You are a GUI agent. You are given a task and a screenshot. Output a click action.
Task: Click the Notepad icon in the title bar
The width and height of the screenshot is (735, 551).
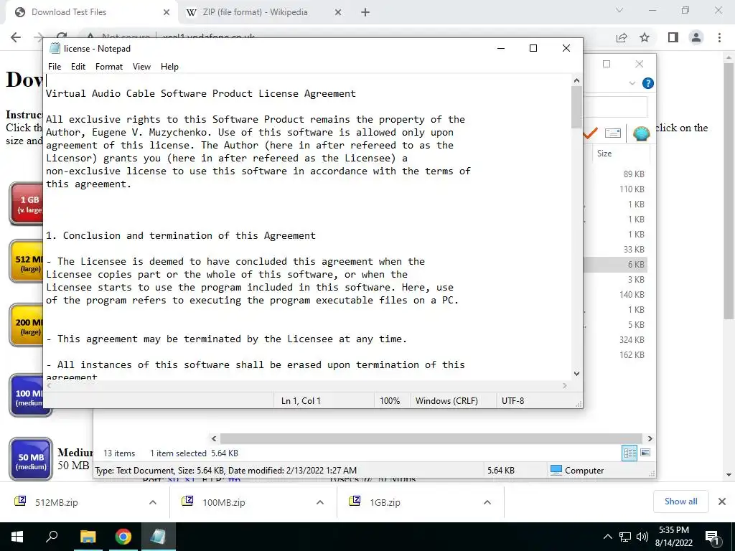pos(55,48)
